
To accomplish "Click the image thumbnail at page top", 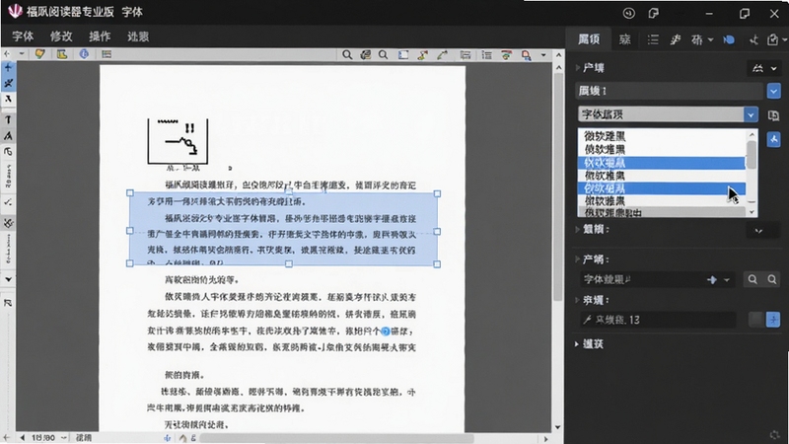I will (x=178, y=141).
